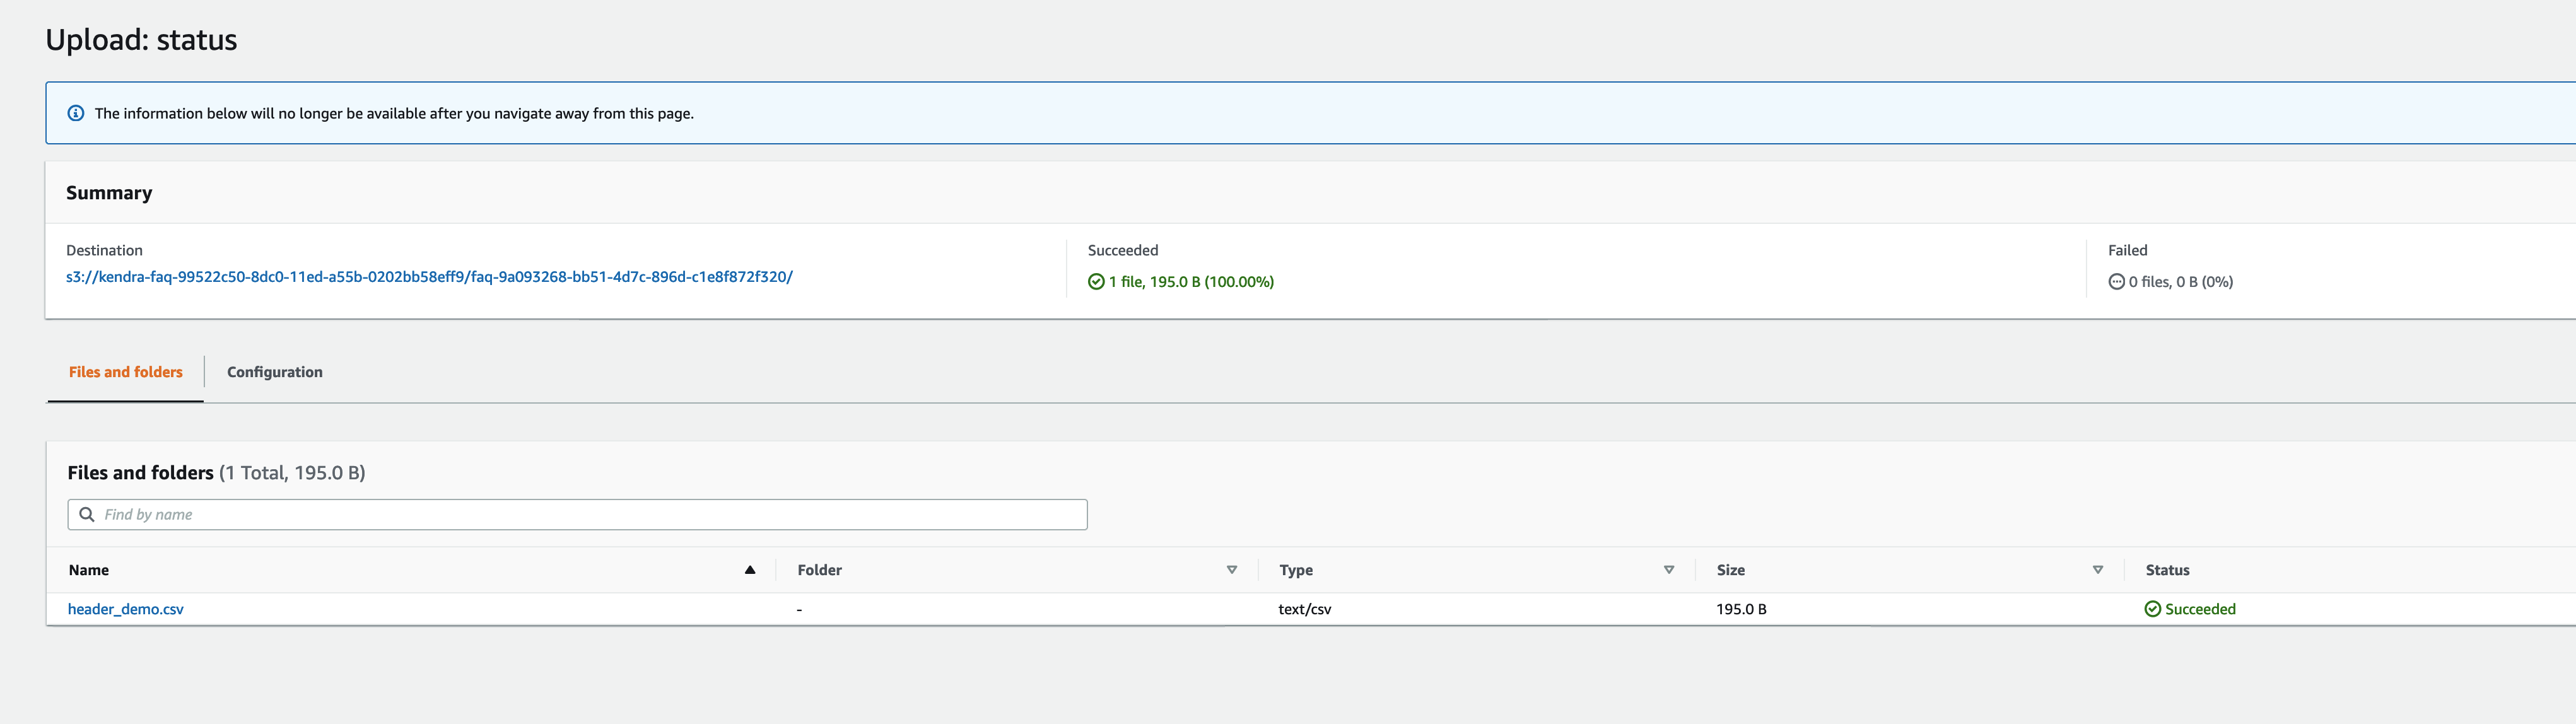The image size is (2576, 724).
Task: Click the magnifier icon in the search box
Action: coord(87,514)
